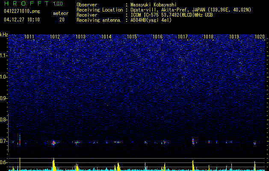Click the Observer field label
This screenshot has height=171, width=269.
coord(87,5)
